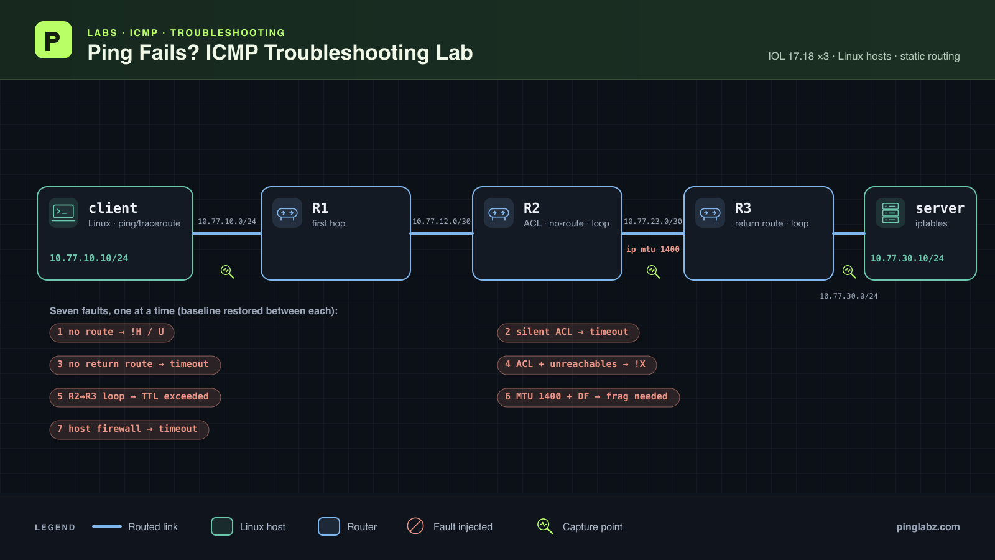The width and height of the screenshot is (995, 560).
Task: Select fault 6 MTU 1400 frag needed
Action: 588,397
